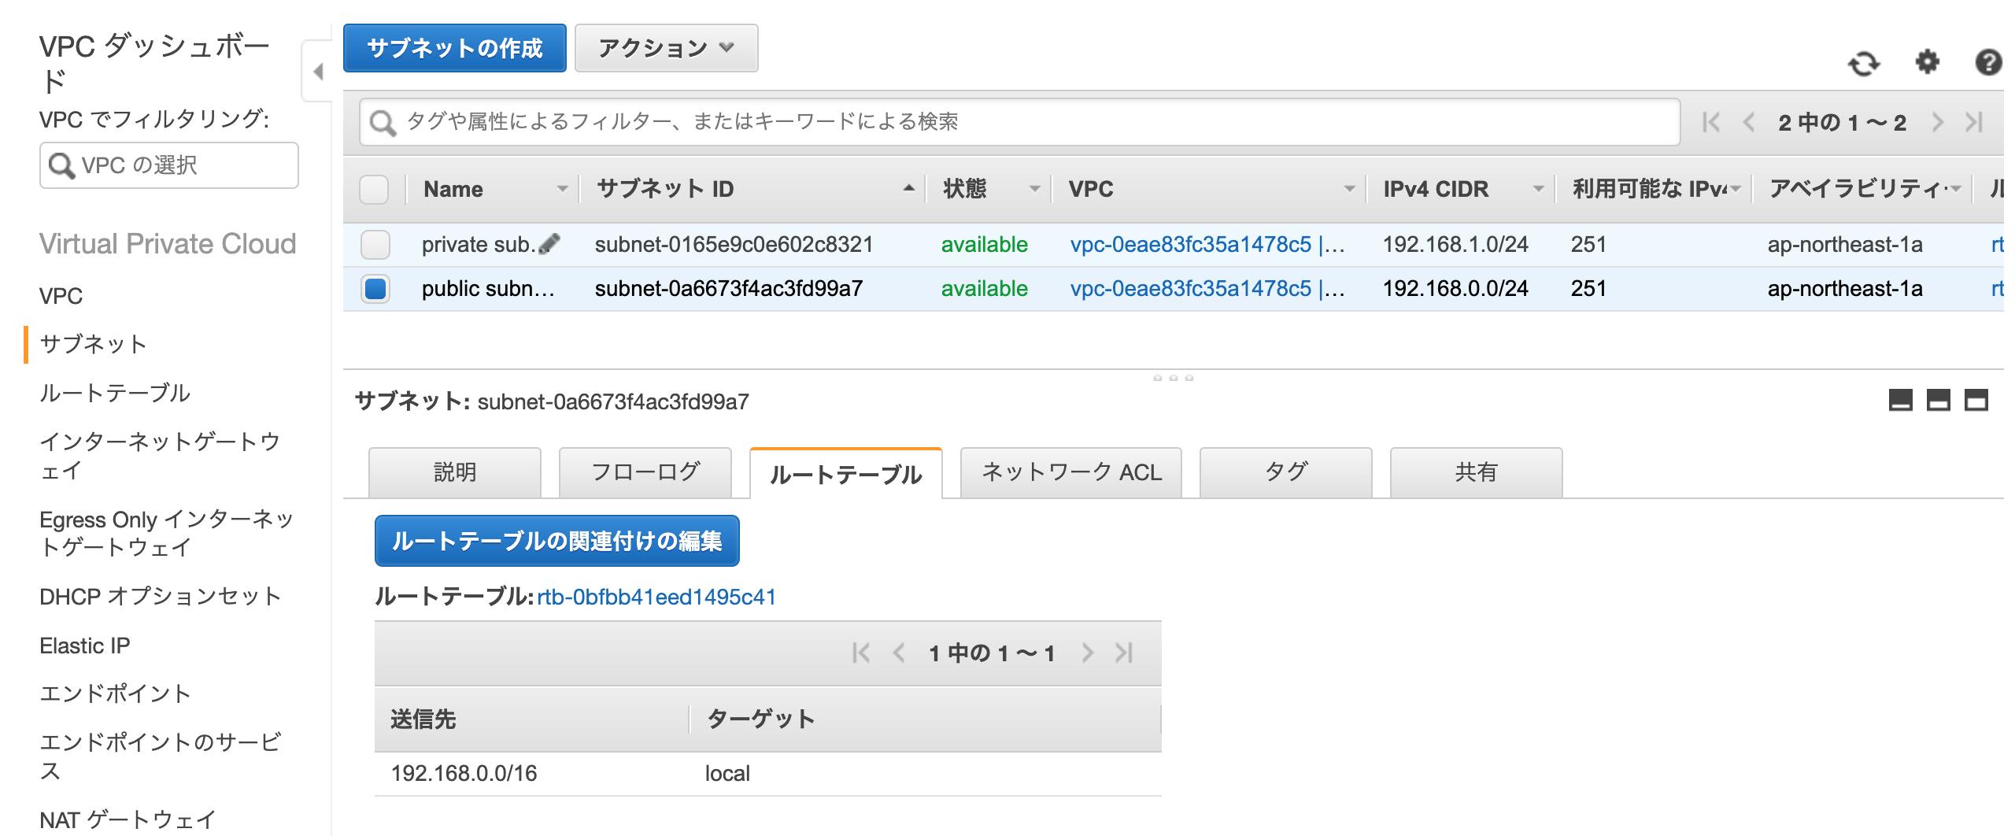Open the アクション dropdown
The image size is (2015, 836).
click(x=666, y=48)
